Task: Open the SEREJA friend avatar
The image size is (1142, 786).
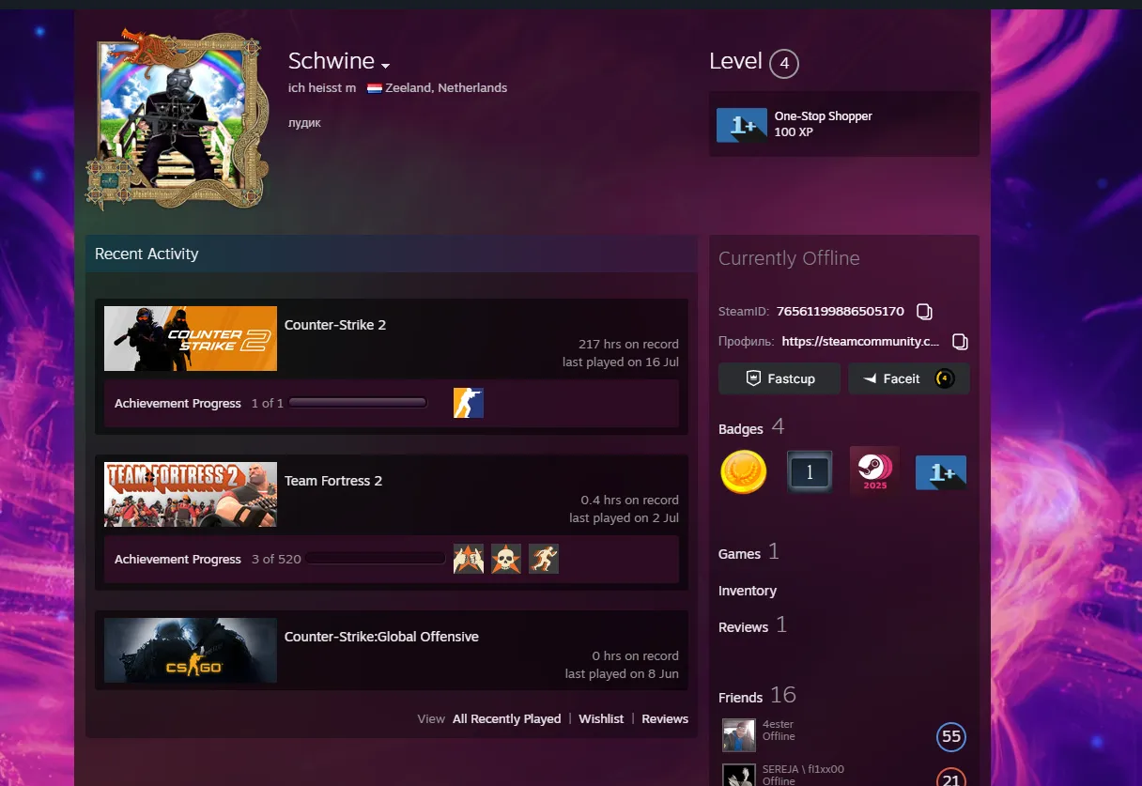Action: [x=739, y=775]
